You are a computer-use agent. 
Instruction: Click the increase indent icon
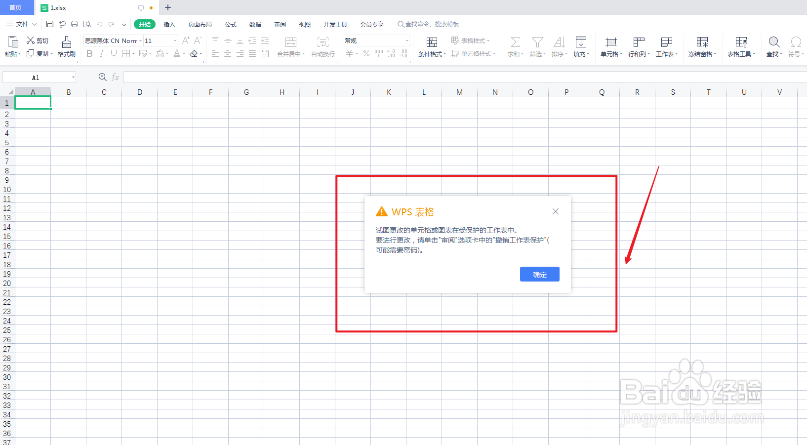coord(265,40)
